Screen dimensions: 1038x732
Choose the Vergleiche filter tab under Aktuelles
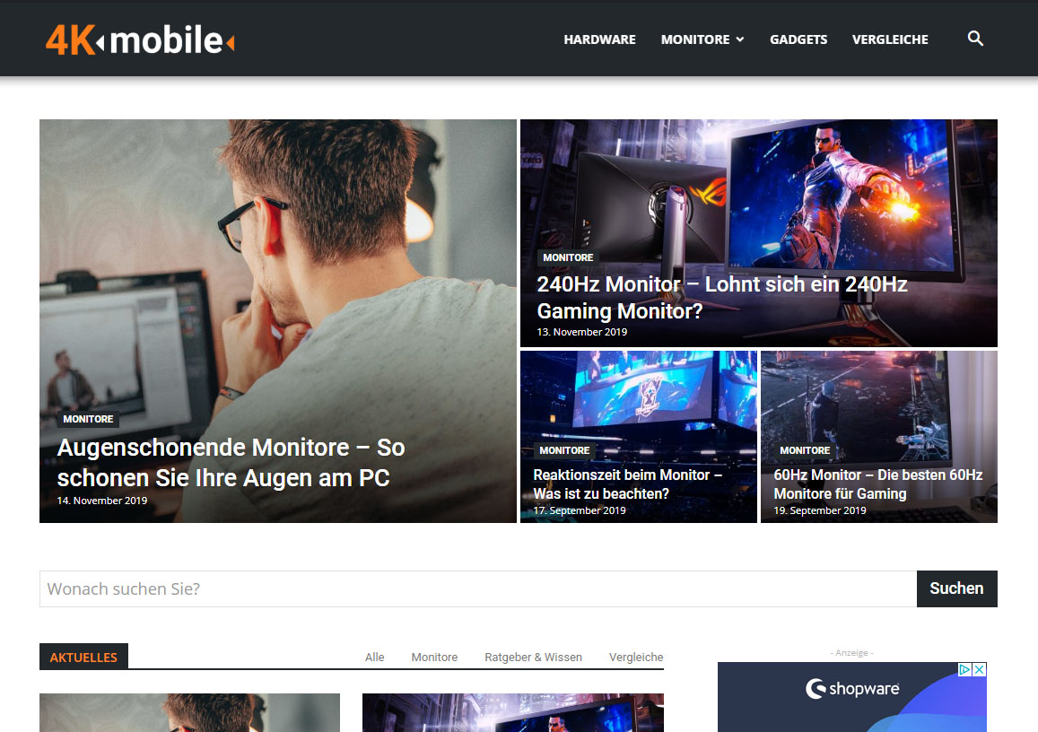[x=636, y=658]
